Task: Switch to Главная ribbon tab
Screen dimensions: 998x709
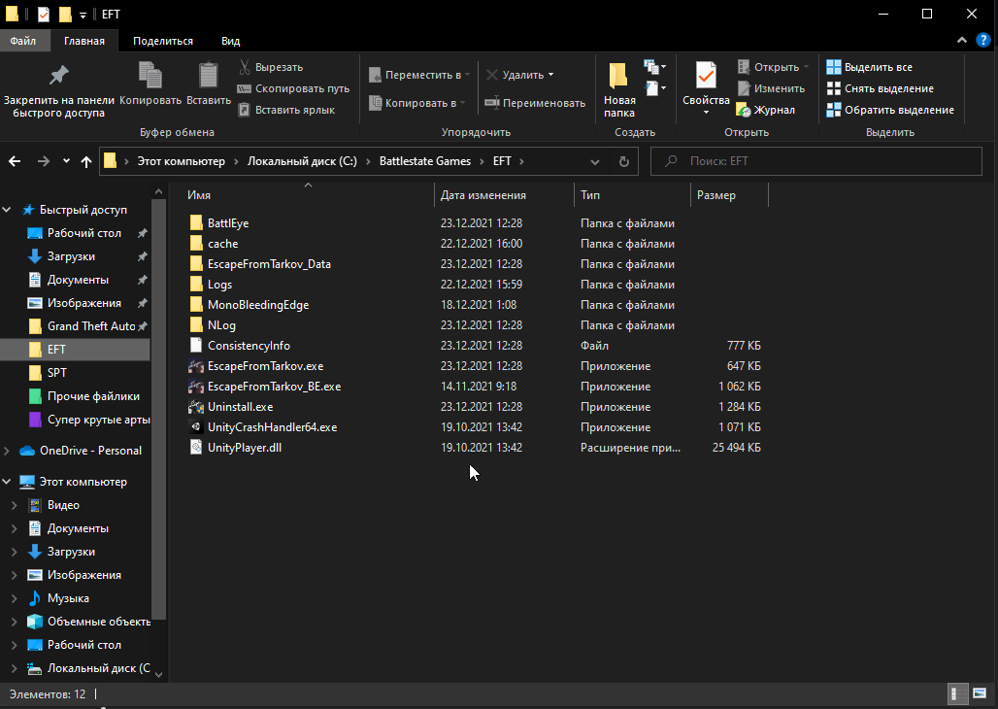Action: [x=84, y=41]
